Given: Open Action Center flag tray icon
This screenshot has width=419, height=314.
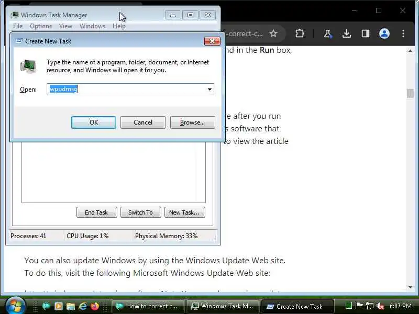Looking at the screenshot, I should pyautogui.click(x=359, y=306).
